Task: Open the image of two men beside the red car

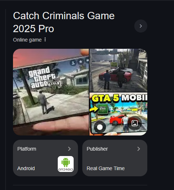Action: click(118, 70)
